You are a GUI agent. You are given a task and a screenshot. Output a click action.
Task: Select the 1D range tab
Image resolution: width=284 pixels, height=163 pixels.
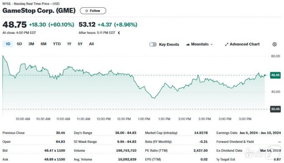(8, 44)
